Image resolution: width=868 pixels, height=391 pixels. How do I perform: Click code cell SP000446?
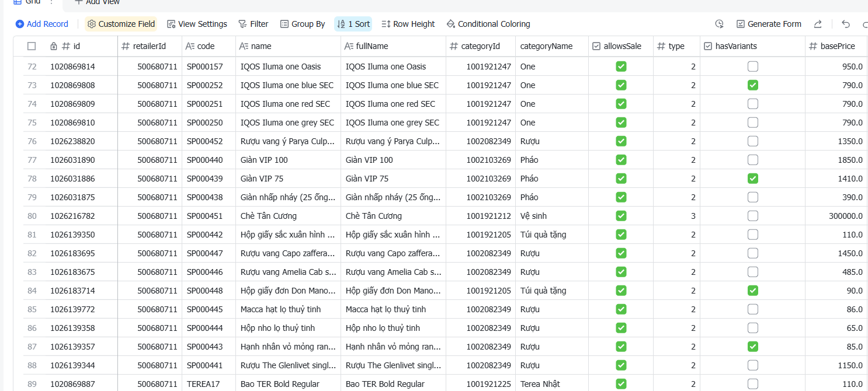pyautogui.click(x=209, y=272)
